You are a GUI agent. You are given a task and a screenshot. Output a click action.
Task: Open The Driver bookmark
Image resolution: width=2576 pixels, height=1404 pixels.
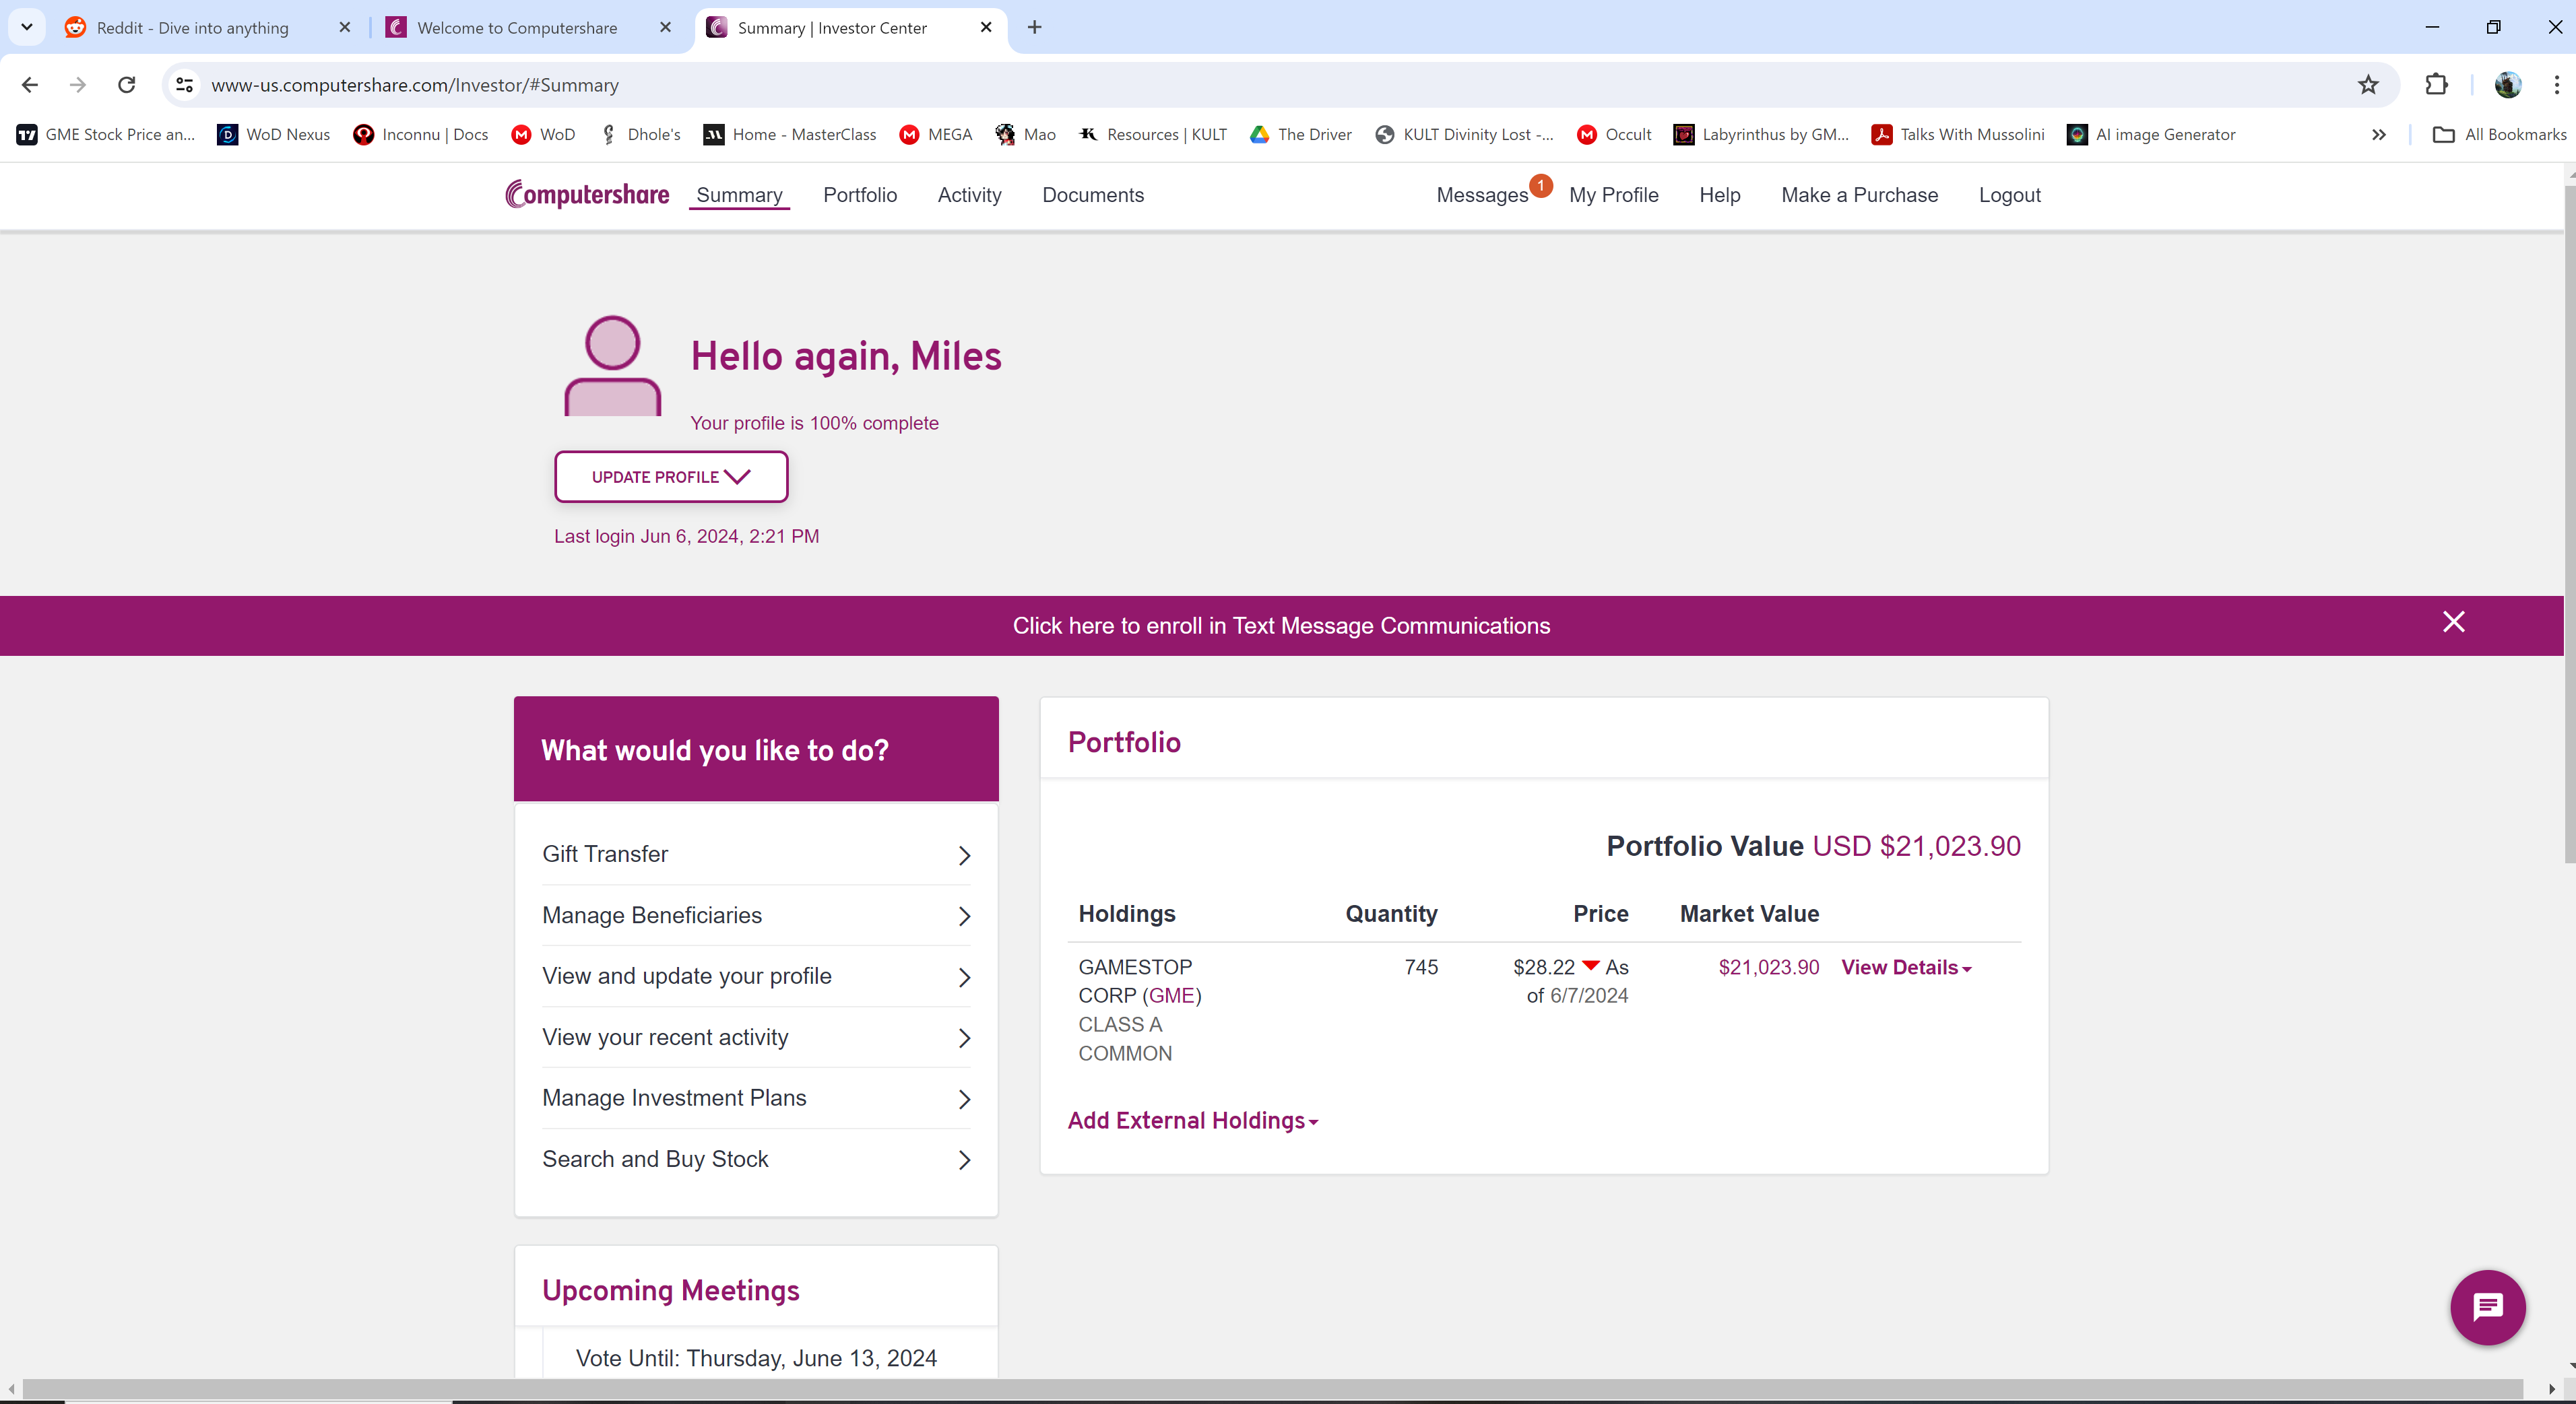1301,134
